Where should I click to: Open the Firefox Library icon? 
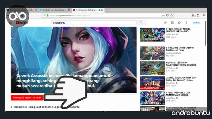click(x=193, y=15)
